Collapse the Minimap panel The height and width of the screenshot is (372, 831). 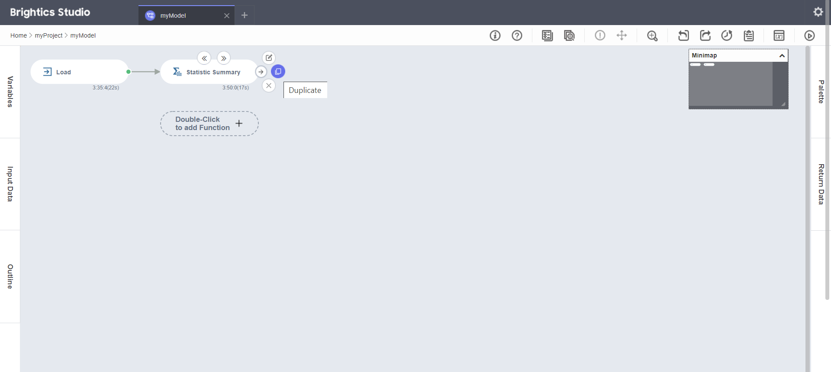pyautogui.click(x=782, y=56)
